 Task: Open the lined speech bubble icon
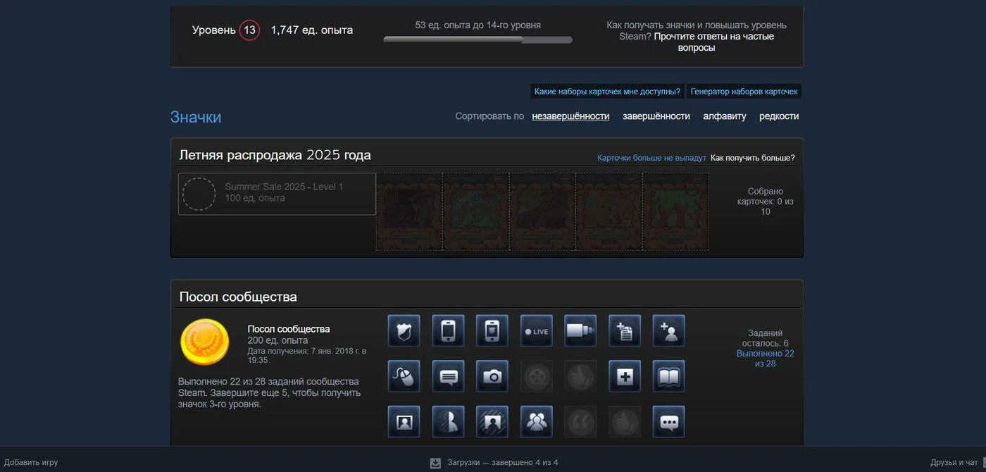coord(448,376)
